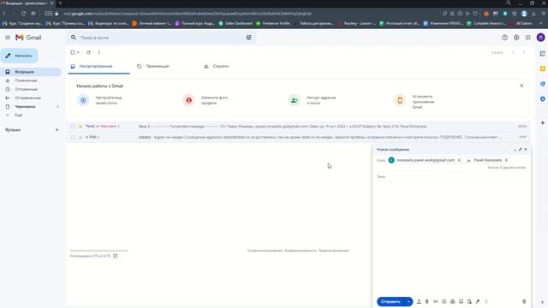Click inside the compose message body
This screenshot has width=548, height=308.
(x=451, y=238)
